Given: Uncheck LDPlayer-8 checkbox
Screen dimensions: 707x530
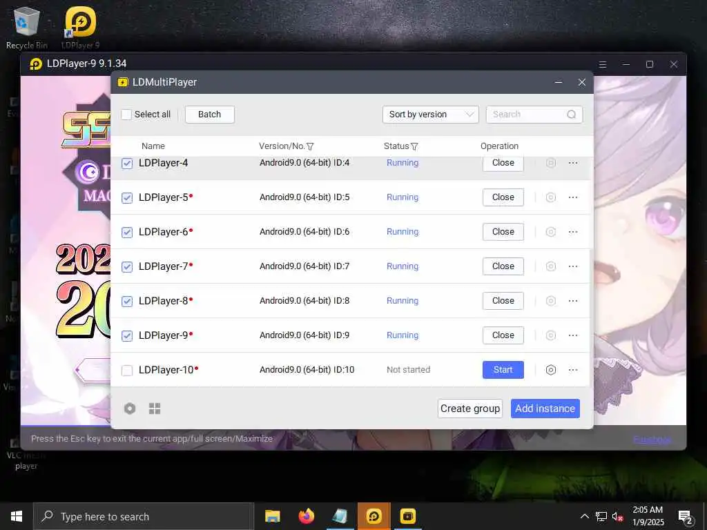Looking at the screenshot, I should [127, 301].
